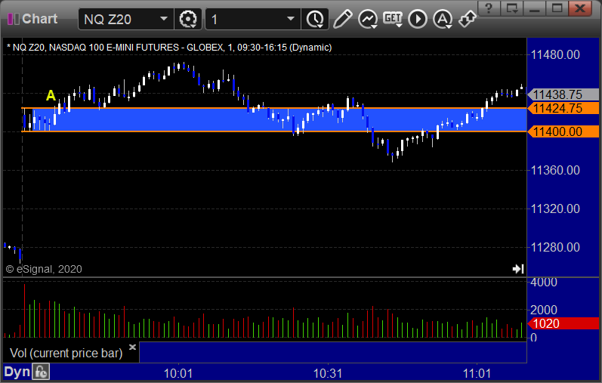The height and width of the screenshot is (383, 602).
Task: Toggle Dyn dynamic time mode
Action: click(x=17, y=372)
